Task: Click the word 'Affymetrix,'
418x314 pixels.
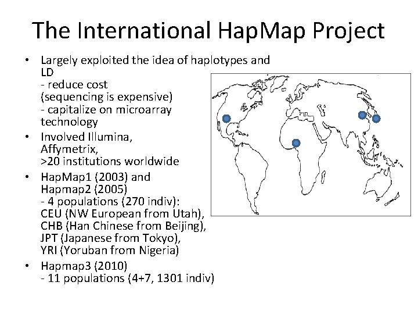Action: point(69,149)
